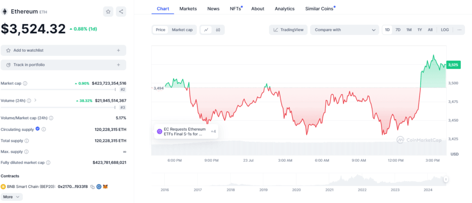Image resolution: width=472 pixels, height=203 pixels.
Task: Click the Volume/Market cap (24h) info icon
Action: [51, 118]
